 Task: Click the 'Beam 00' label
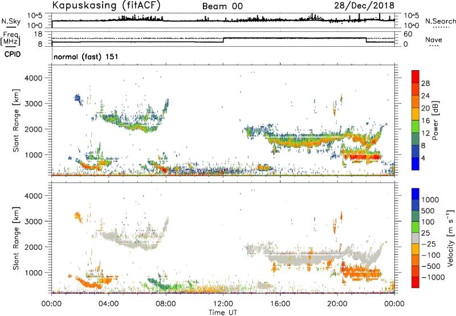pyautogui.click(x=222, y=6)
